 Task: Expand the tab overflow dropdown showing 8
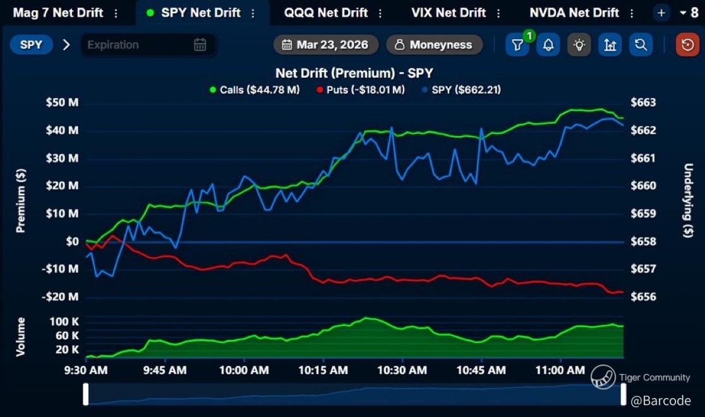point(689,13)
